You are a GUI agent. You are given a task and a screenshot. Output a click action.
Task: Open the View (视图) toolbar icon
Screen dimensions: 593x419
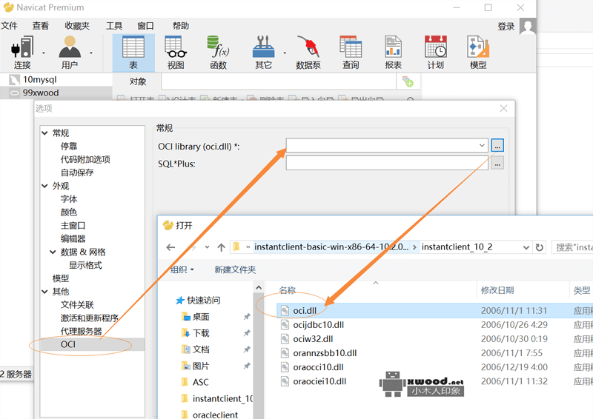click(x=176, y=53)
